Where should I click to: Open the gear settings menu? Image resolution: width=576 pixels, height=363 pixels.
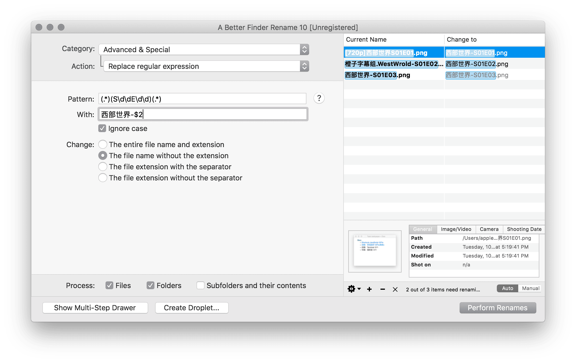tap(354, 289)
